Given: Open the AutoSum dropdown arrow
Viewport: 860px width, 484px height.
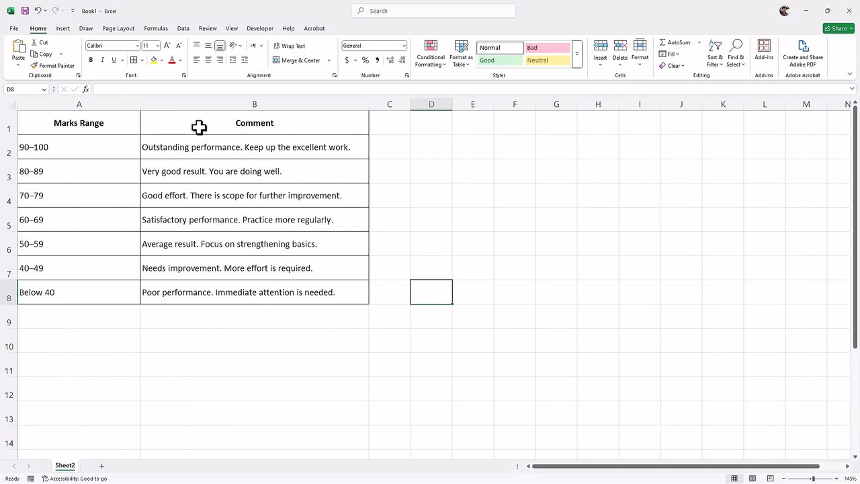Looking at the screenshot, I should coord(699,42).
